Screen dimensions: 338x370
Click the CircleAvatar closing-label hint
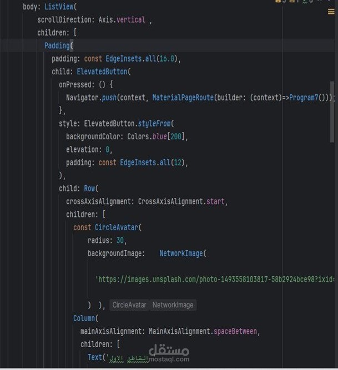click(129, 305)
